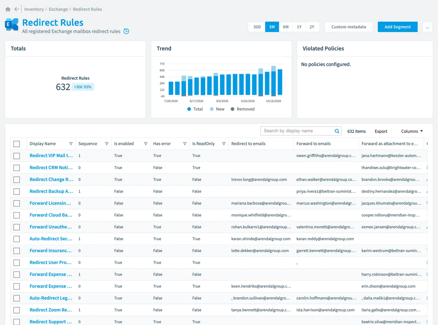Viewport: 438px width, 325px height.
Task: Navigate to Inventory breadcrumb
Action: [x=34, y=9]
